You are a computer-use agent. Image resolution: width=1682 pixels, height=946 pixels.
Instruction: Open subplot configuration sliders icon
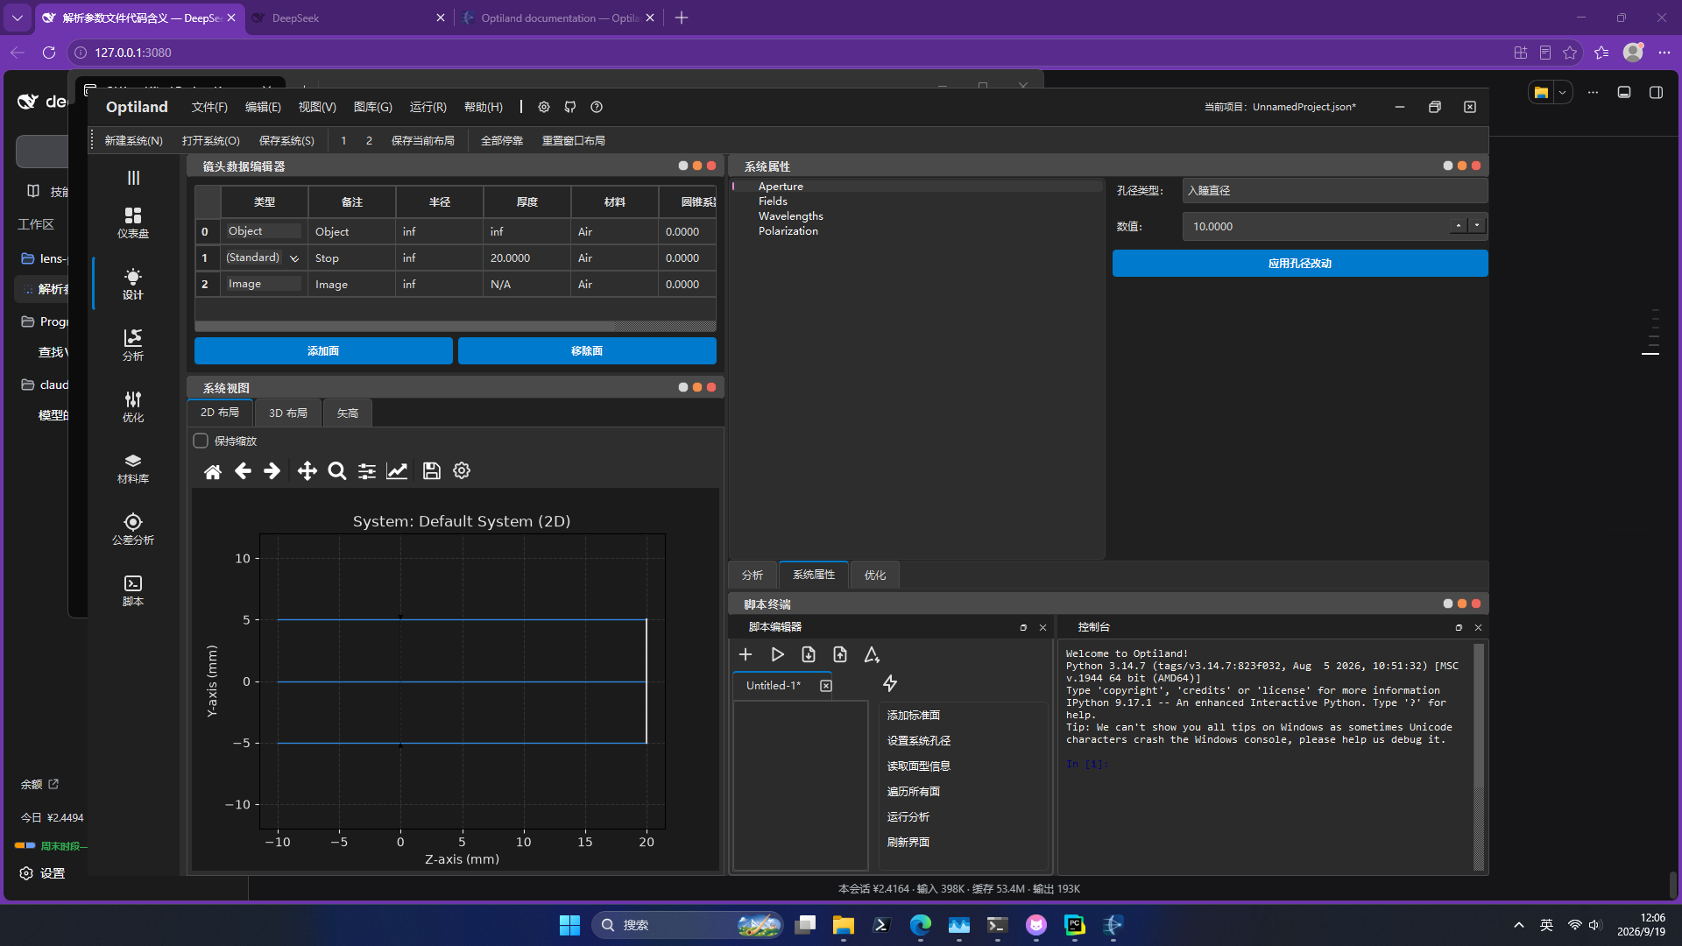[x=367, y=471]
